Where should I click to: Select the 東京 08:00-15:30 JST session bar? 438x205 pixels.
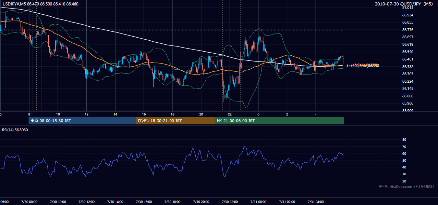point(82,121)
